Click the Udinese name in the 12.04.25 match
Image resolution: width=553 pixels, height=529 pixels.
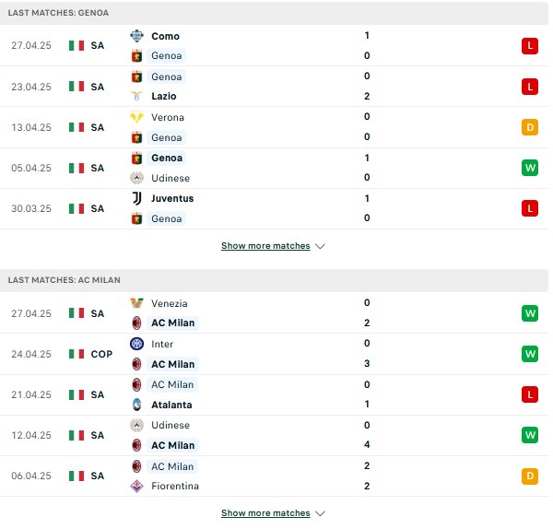[x=171, y=425]
